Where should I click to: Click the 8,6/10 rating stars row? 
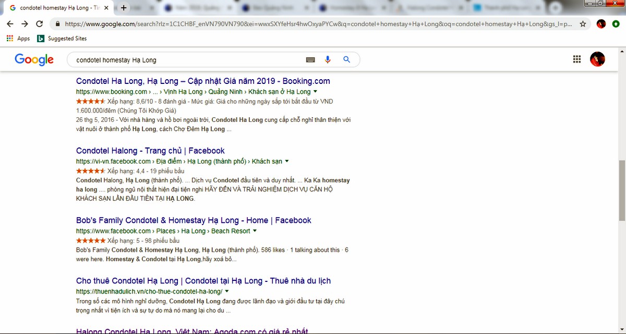point(91,101)
